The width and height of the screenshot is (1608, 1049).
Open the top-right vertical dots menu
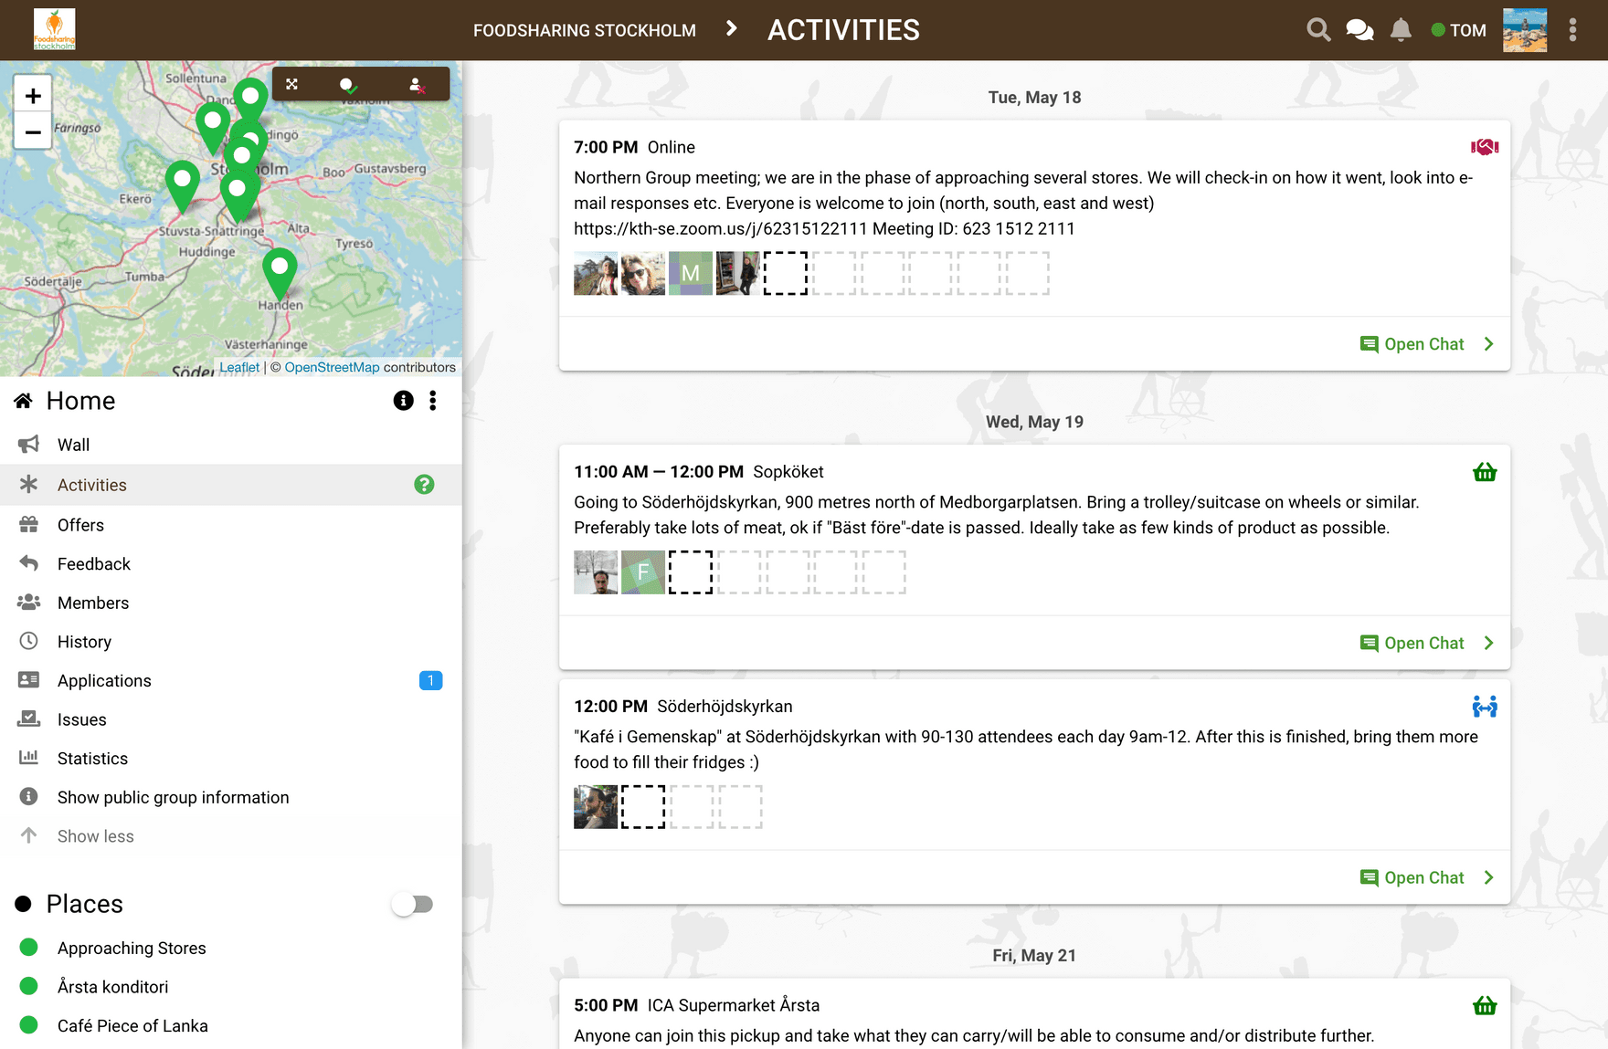(x=1572, y=30)
